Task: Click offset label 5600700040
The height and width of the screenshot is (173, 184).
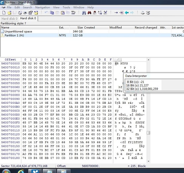Action: 10,79
